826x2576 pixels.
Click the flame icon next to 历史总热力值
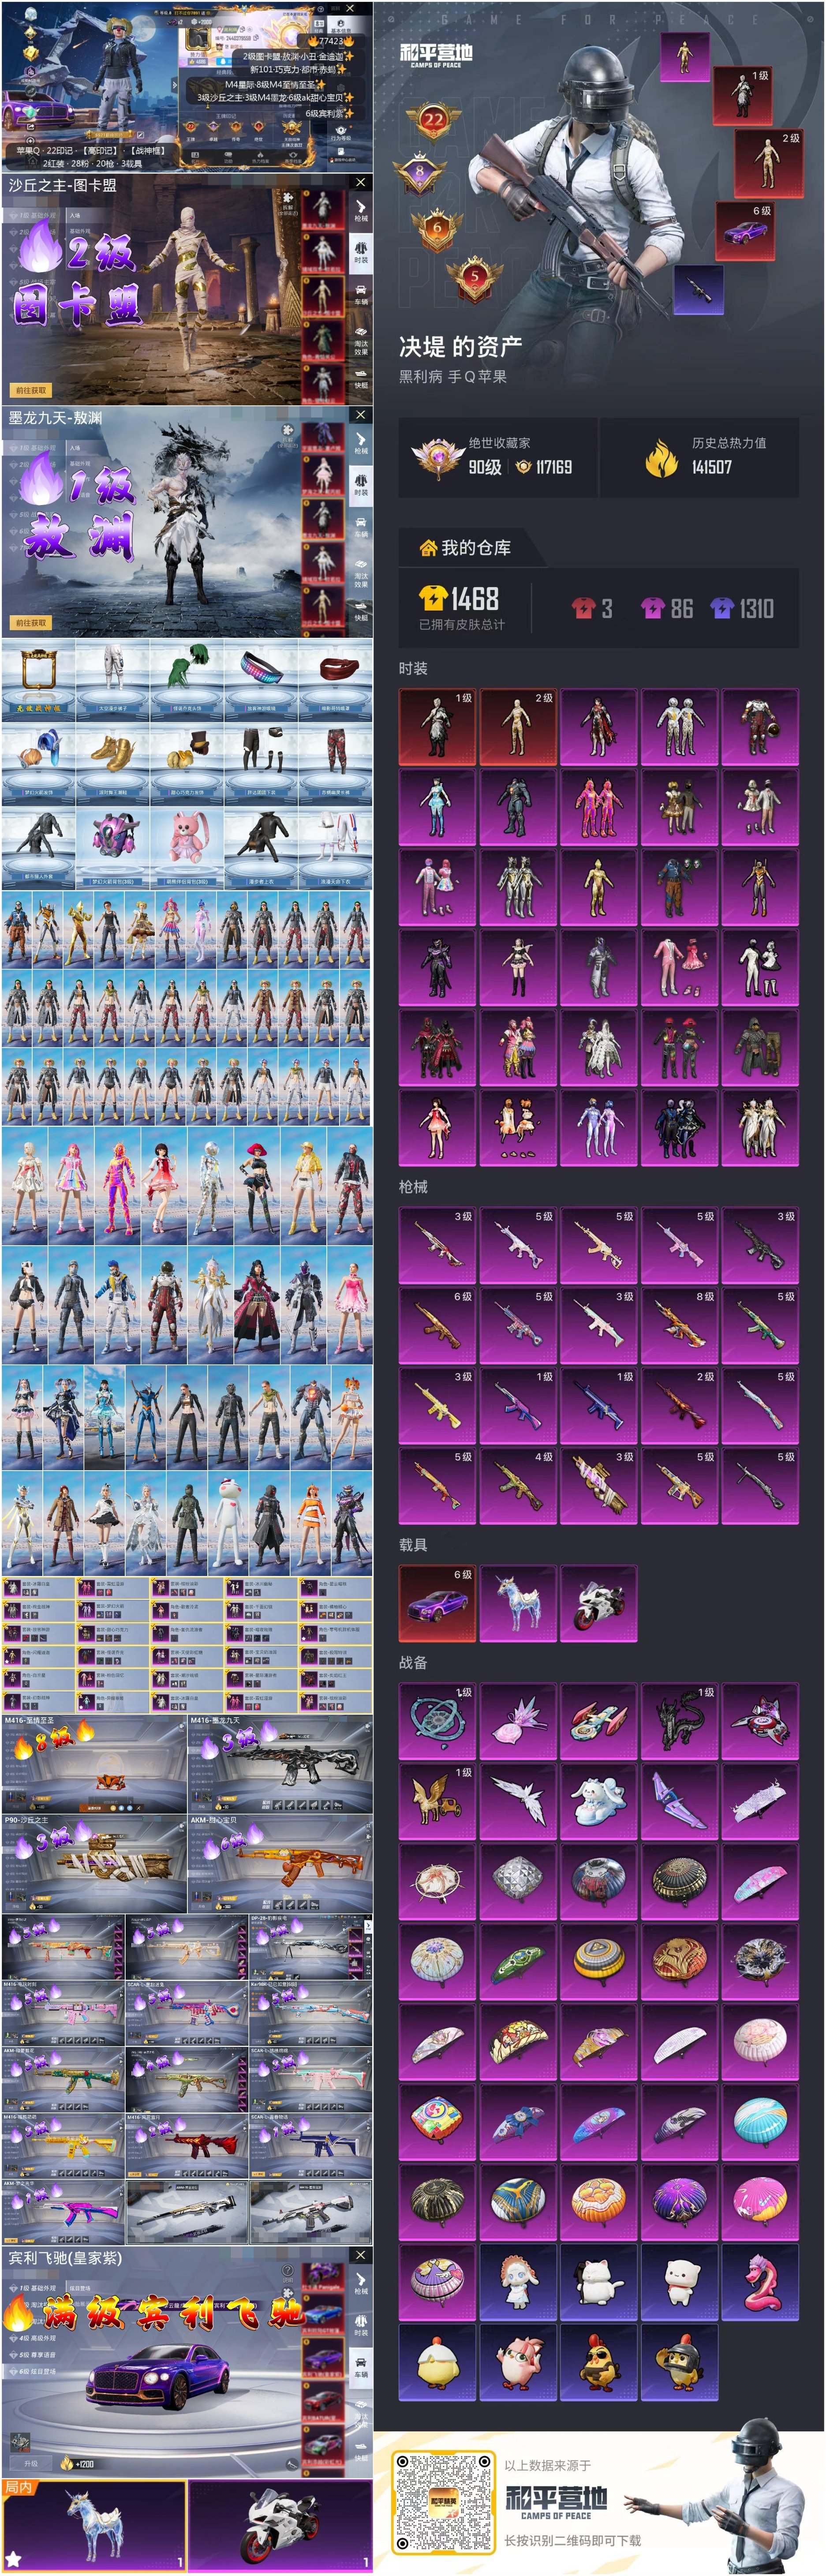[661, 458]
